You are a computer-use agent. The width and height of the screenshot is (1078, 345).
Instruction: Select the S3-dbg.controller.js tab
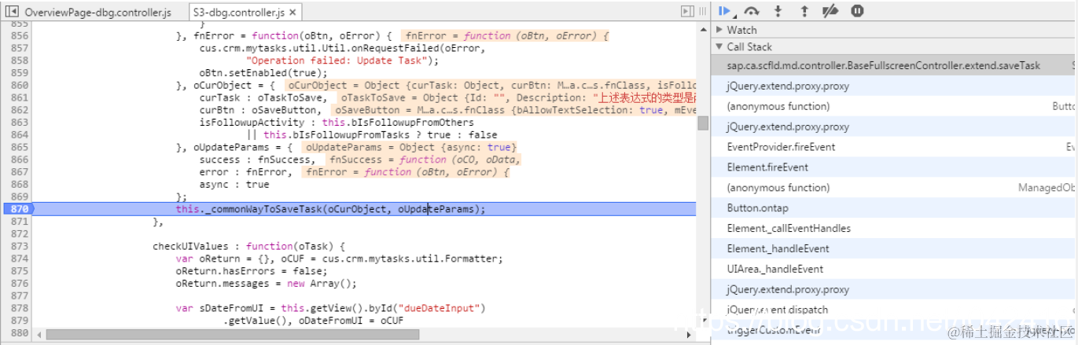pos(239,13)
